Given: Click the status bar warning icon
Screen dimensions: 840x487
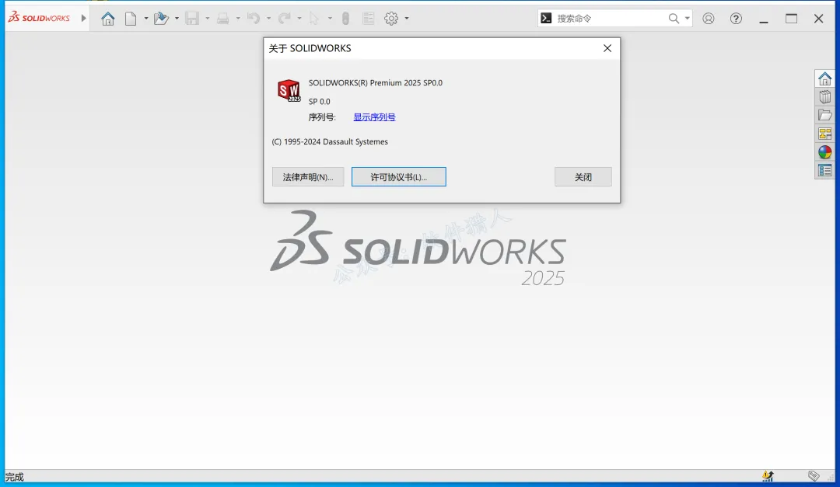Looking at the screenshot, I should tap(768, 476).
